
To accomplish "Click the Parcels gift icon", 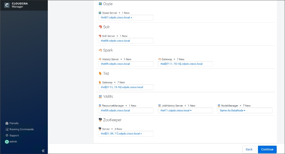I will (x=7, y=123).
